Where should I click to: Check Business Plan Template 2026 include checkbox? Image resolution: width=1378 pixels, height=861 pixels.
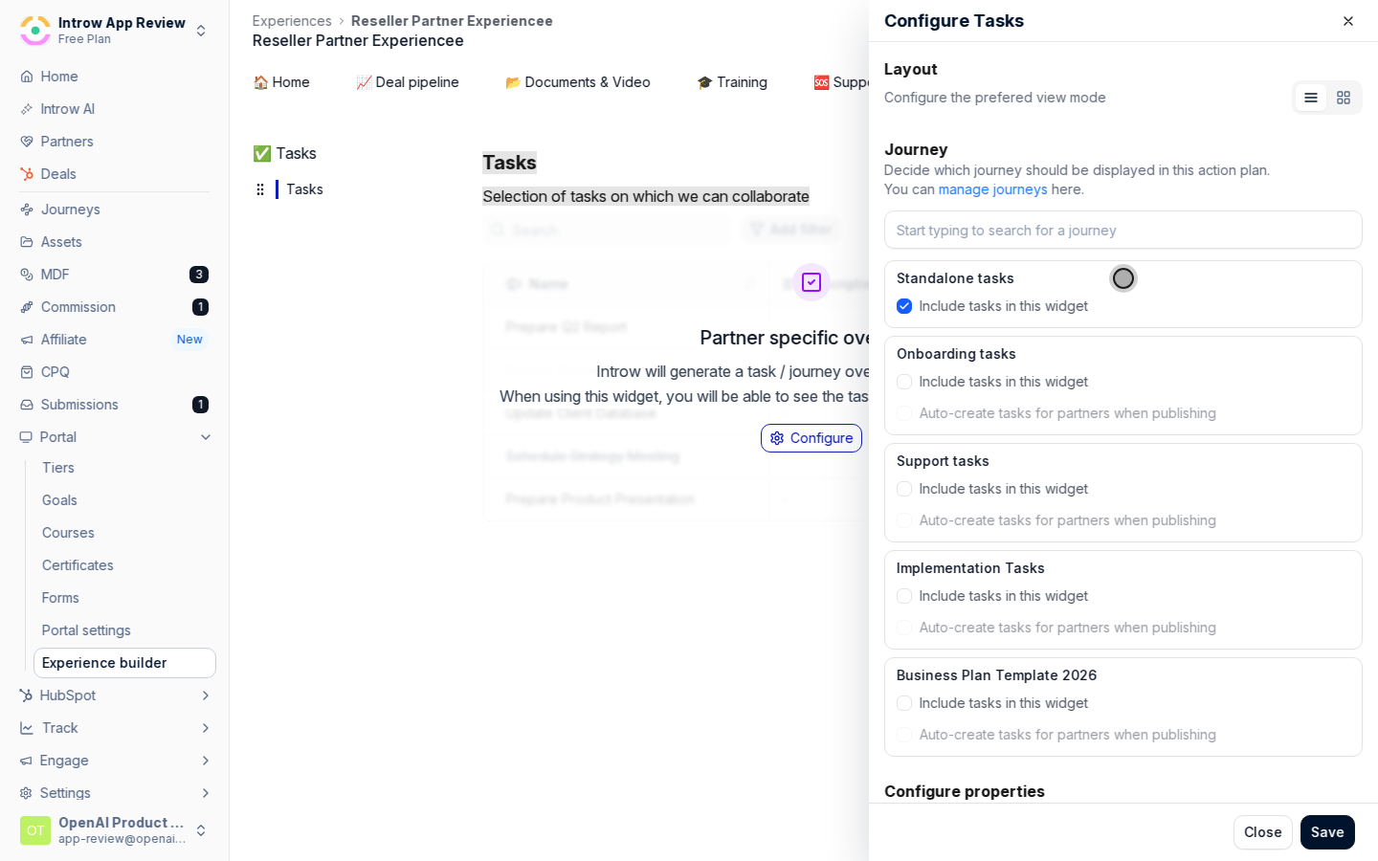[x=904, y=703]
